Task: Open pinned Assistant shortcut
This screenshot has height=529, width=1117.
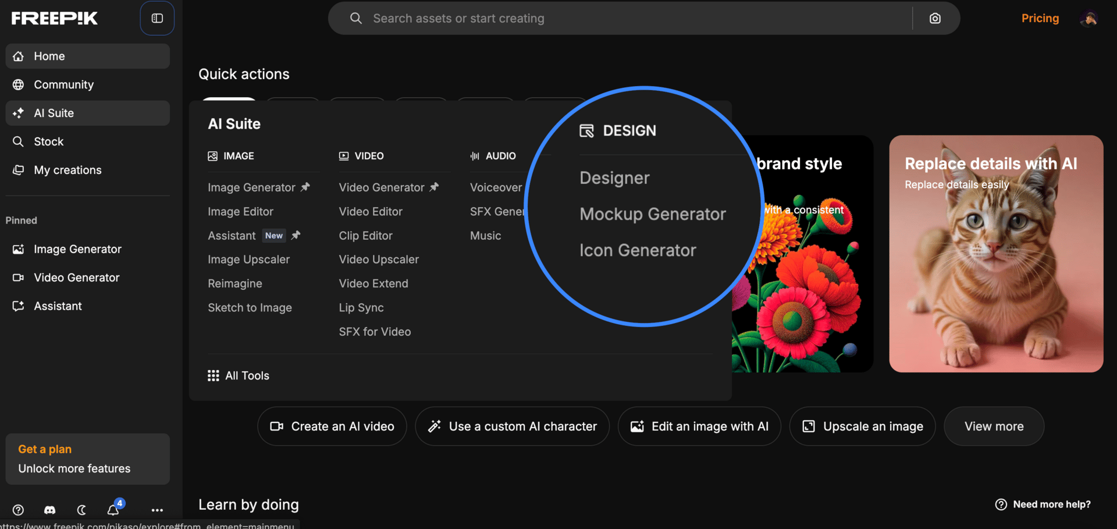Action: pos(88,306)
